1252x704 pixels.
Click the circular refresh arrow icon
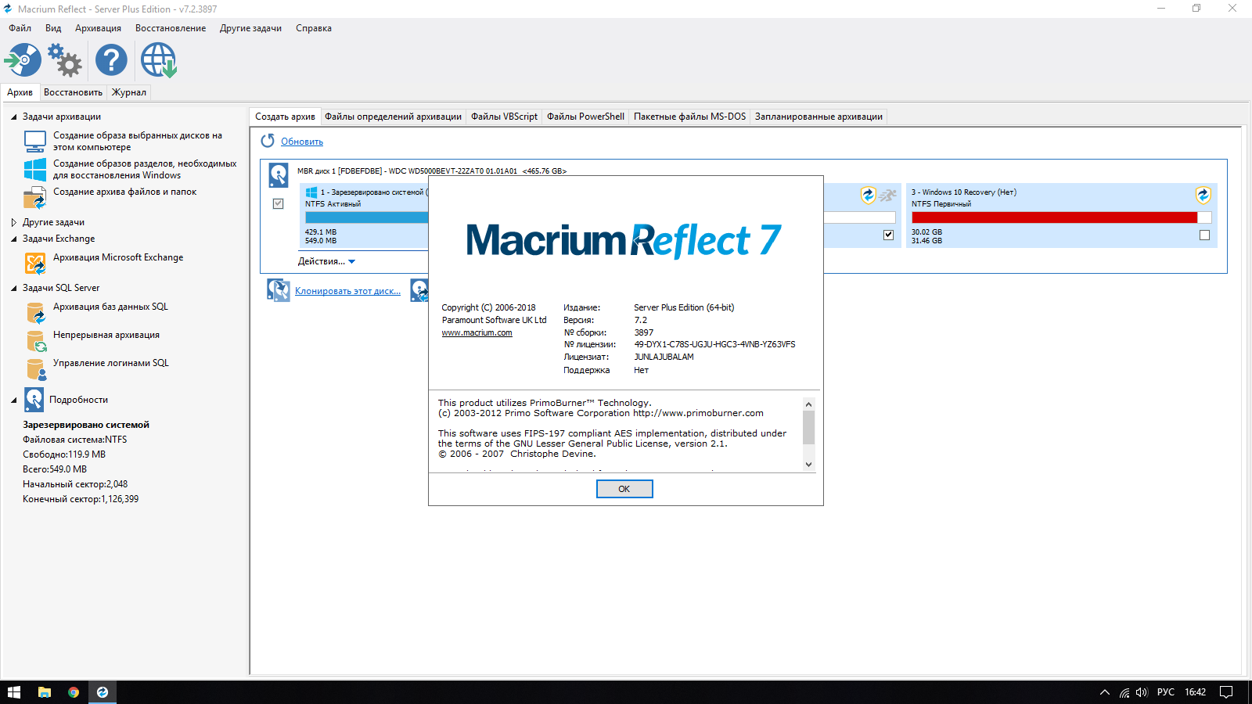(x=268, y=141)
